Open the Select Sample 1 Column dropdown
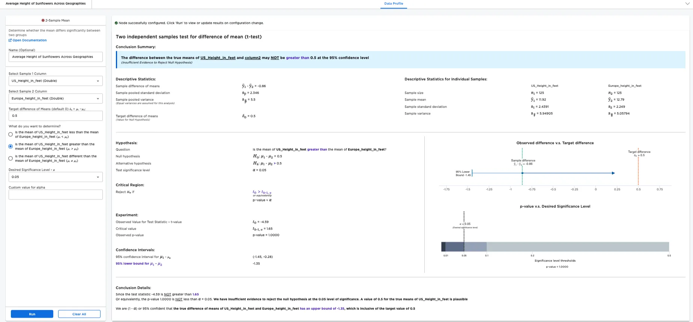693x322 pixels. (x=56, y=81)
